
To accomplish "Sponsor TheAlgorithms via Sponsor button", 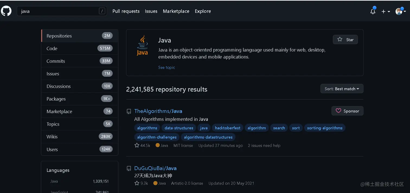I will (347, 111).
